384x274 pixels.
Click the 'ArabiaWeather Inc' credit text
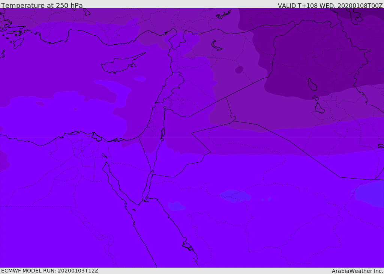click(357, 271)
